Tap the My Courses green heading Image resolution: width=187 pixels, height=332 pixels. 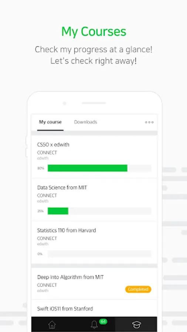(94, 32)
